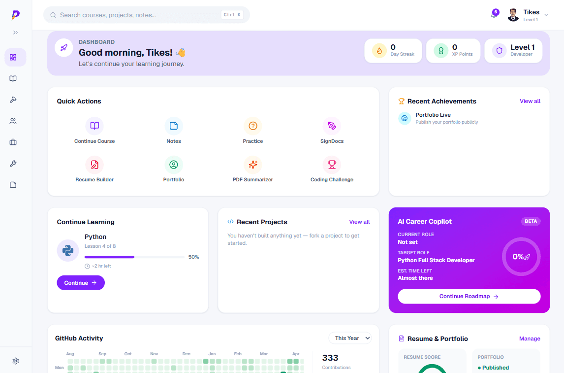View all Recent Achievements
This screenshot has width=564, height=373.
tap(530, 101)
